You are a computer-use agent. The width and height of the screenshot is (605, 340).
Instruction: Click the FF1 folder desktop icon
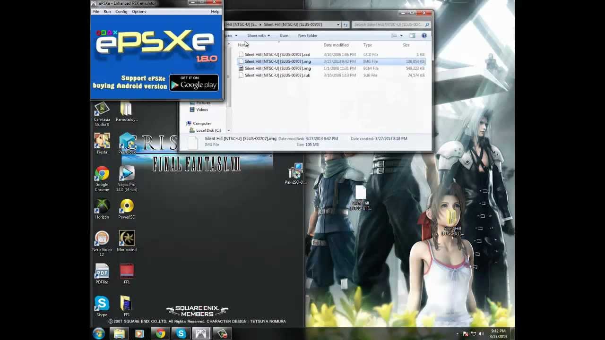click(x=126, y=306)
